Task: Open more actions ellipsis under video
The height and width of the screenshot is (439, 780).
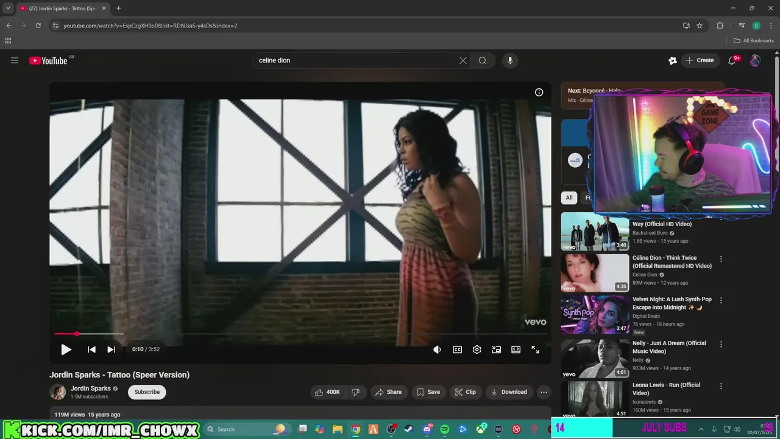Action: (x=544, y=392)
